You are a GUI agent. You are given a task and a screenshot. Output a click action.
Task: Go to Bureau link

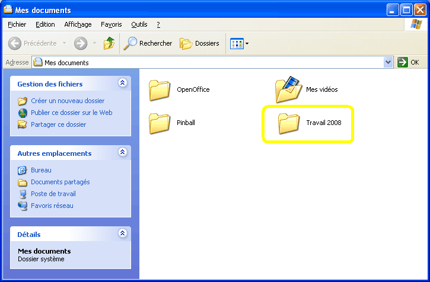(41, 170)
